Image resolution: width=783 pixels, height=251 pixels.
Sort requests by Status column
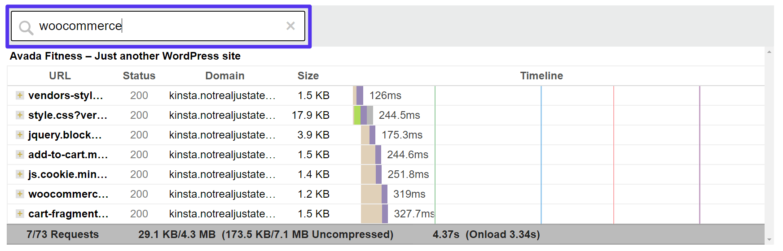[x=139, y=76]
